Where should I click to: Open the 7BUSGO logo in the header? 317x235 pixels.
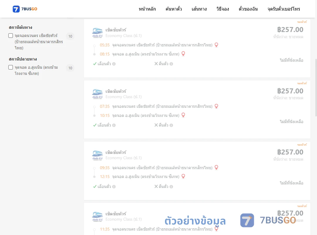tap(25, 9)
